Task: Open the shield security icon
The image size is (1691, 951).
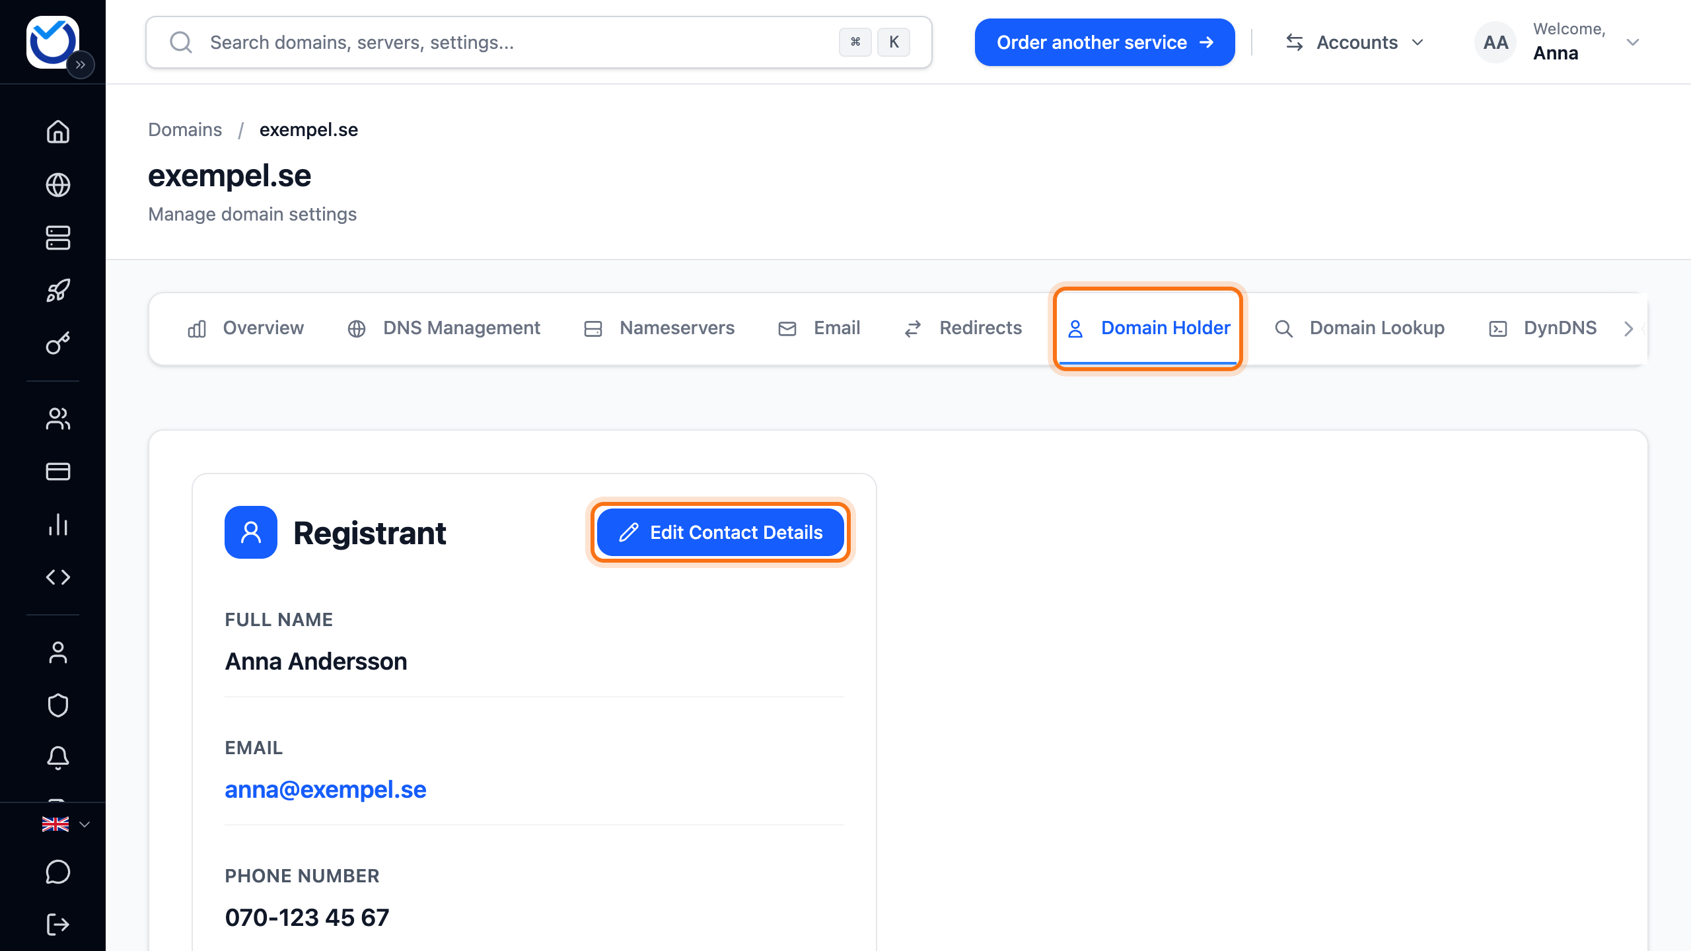Action: 58,705
